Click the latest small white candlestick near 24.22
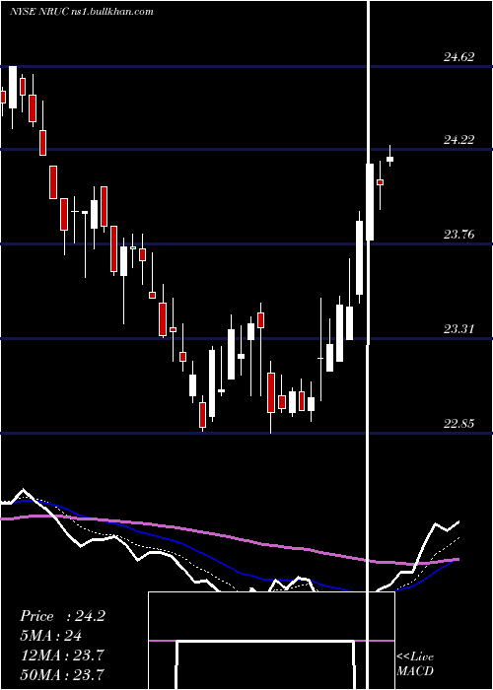This screenshot has height=690, width=493. 389,159
